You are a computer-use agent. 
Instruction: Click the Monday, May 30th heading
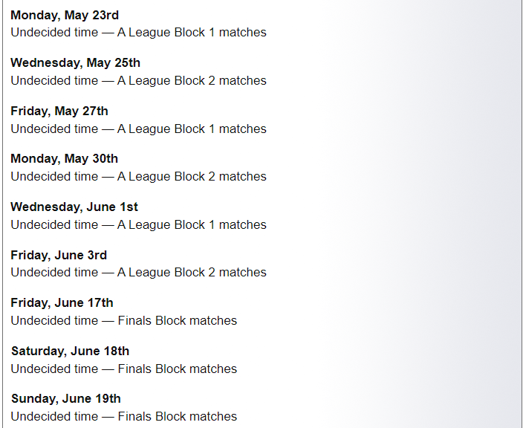click(x=64, y=158)
